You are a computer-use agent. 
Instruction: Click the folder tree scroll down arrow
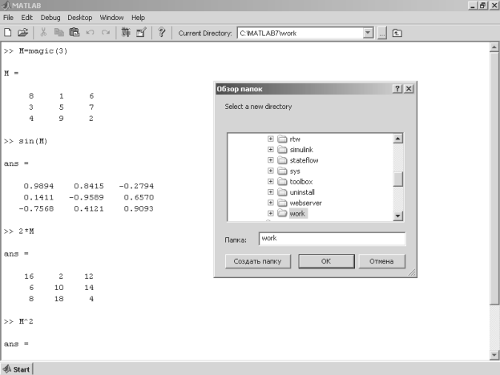pyautogui.click(x=398, y=216)
